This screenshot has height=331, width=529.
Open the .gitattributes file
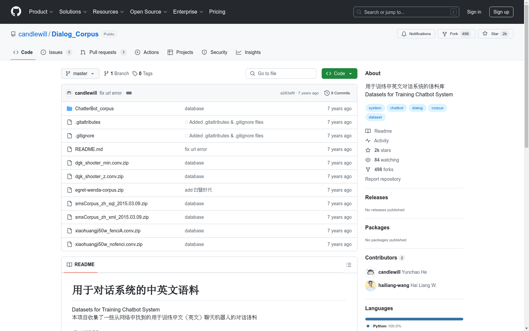tap(88, 122)
